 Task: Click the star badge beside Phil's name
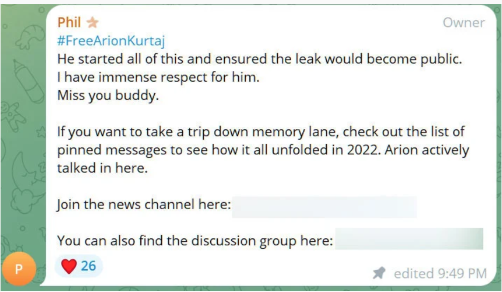(92, 23)
